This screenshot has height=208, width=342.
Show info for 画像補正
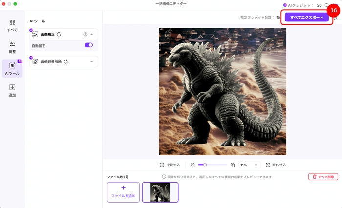tap(85, 34)
